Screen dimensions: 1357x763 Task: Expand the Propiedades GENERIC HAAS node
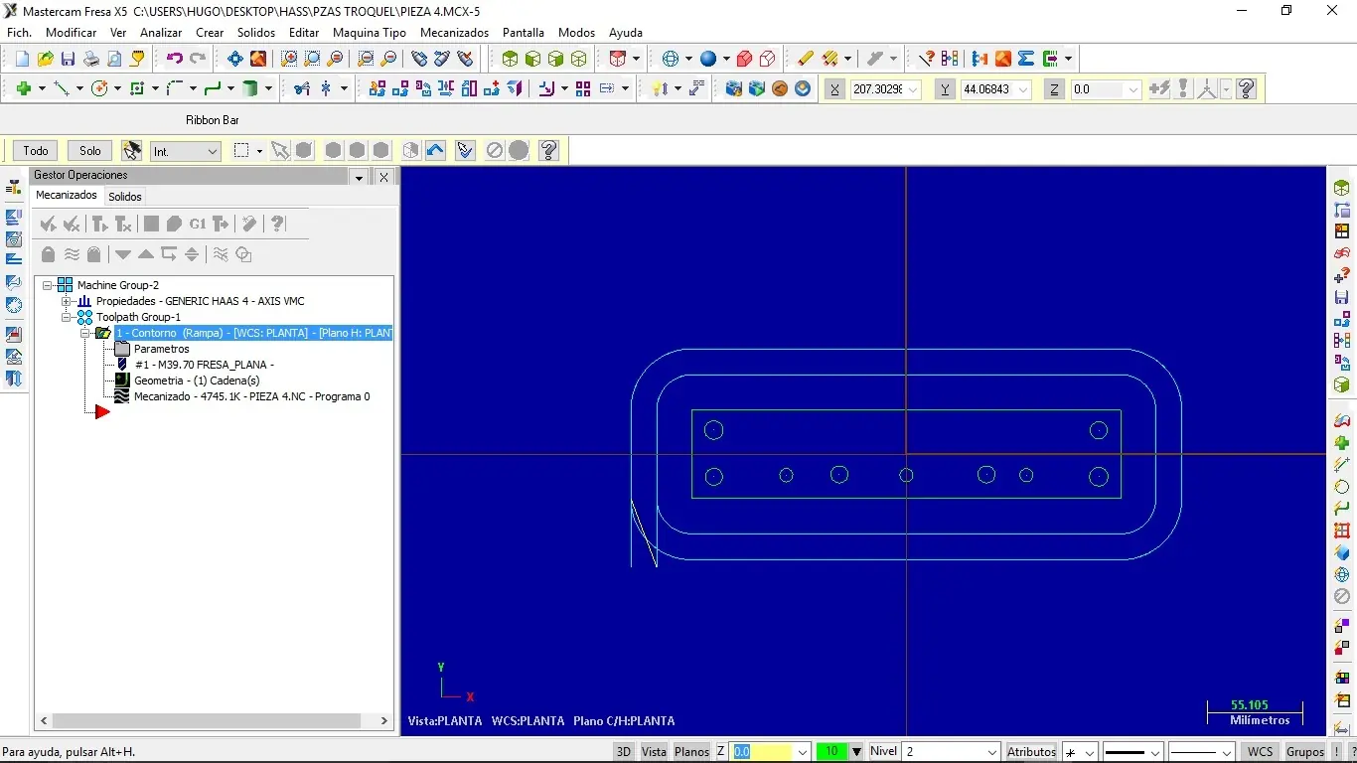tap(66, 301)
